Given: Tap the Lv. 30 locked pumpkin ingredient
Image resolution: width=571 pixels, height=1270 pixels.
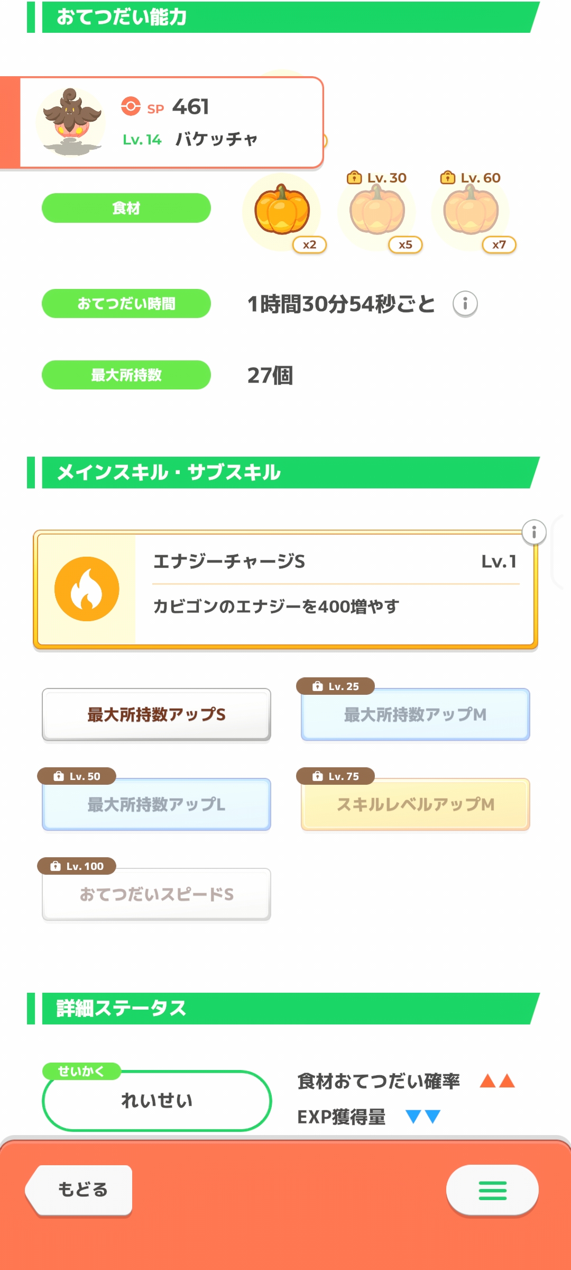Looking at the screenshot, I should [377, 212].
